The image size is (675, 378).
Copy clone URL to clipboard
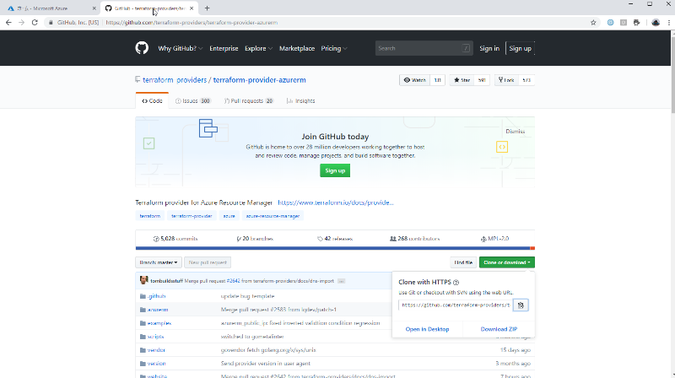(x=521, y=305)
